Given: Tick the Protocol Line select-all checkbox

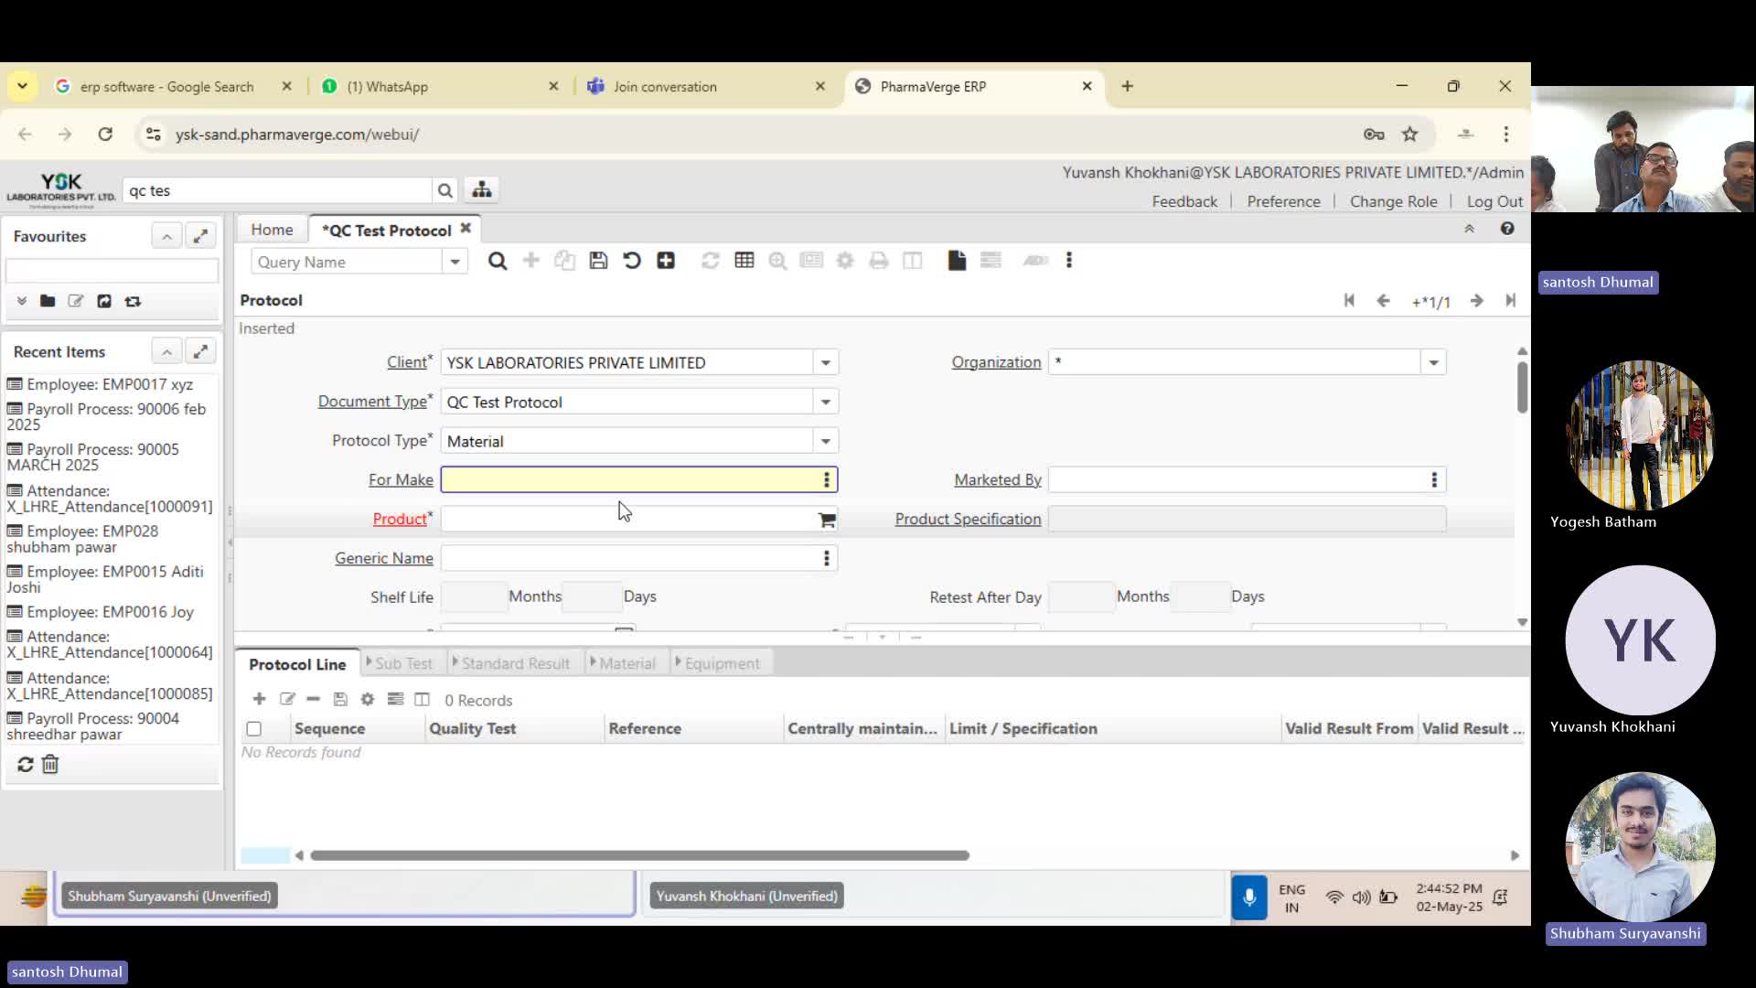Looking at the screenshot, I should pyautogui.click(x=254, y=729).
